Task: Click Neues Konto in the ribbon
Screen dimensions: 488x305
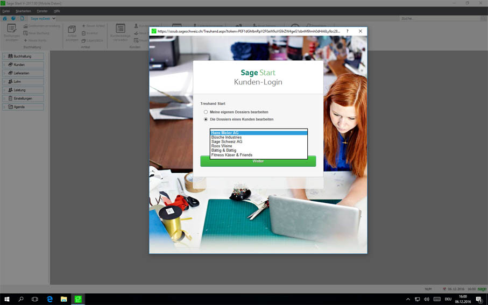Action: [35, 40]
